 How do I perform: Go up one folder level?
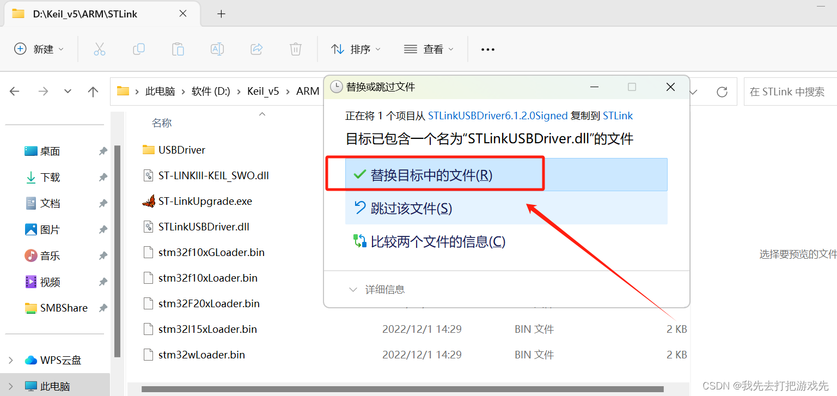93,92
